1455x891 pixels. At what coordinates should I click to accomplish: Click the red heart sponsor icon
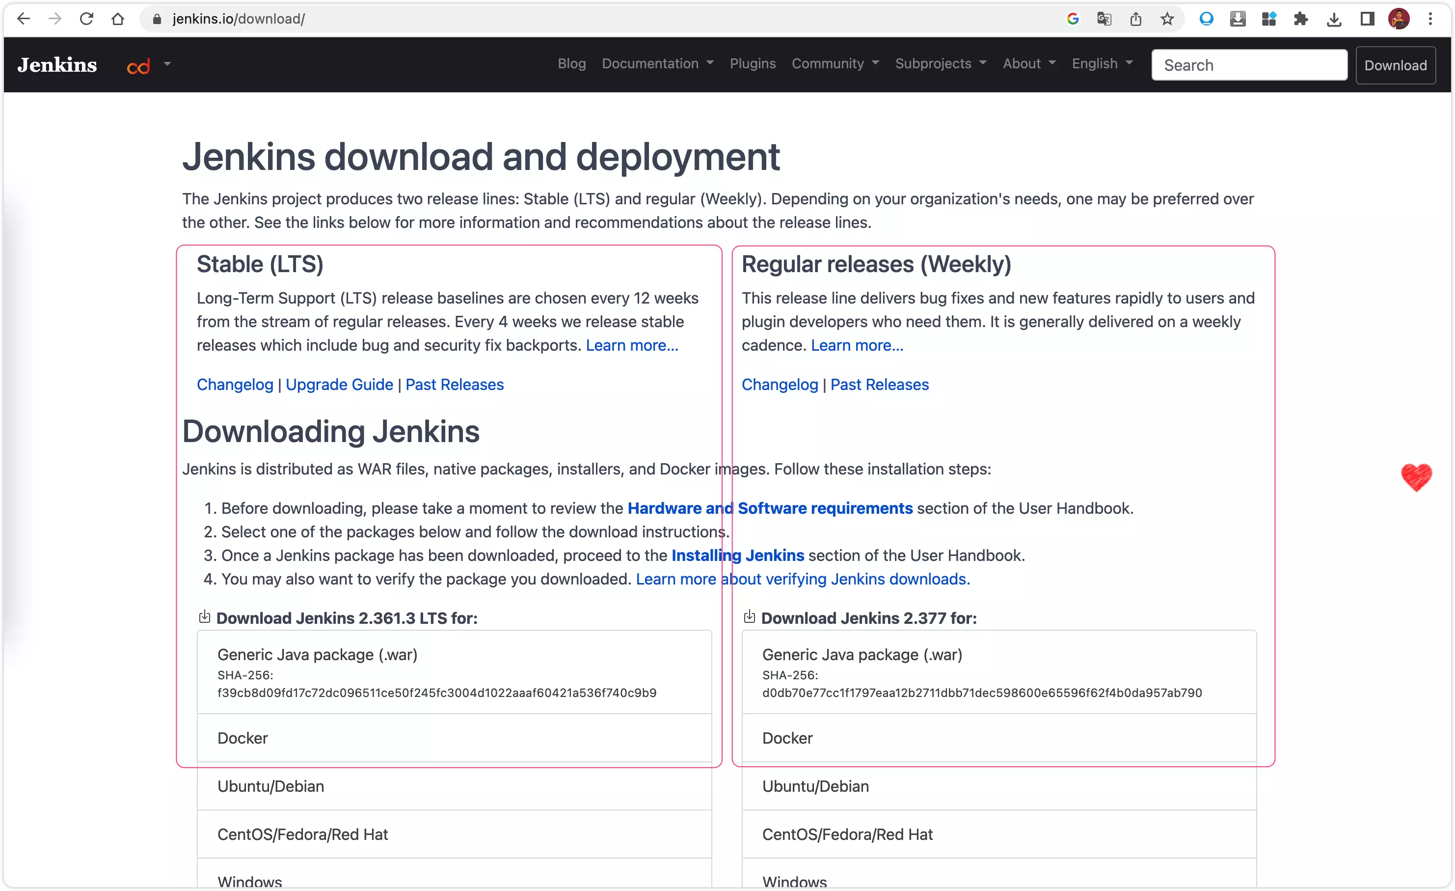coord(1416,477)
